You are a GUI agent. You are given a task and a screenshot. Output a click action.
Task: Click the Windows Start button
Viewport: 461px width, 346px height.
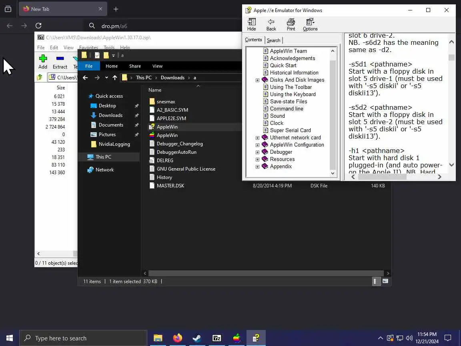tap(10, 338)
